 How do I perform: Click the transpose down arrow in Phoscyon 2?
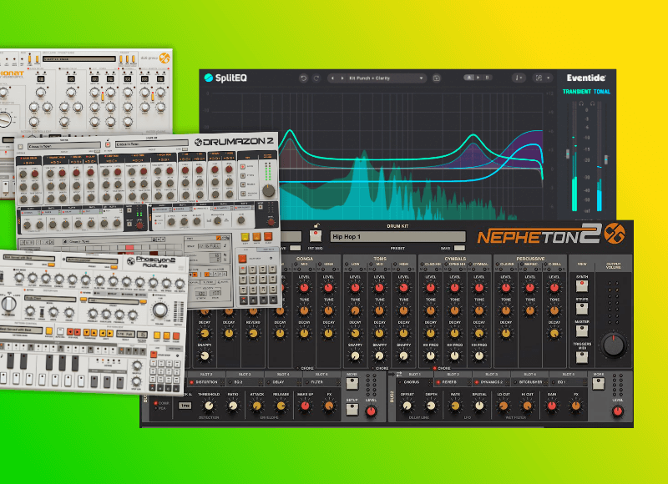tap(87, 332)
